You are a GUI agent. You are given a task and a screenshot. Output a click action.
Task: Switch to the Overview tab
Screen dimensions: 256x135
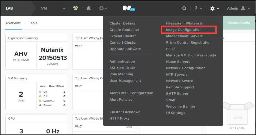[x=13, y=23]
